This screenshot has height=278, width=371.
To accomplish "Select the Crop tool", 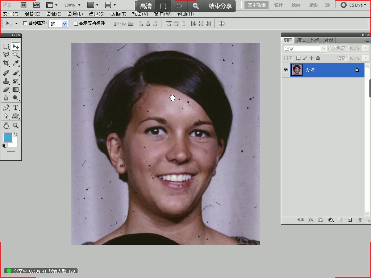I will 6,63.
